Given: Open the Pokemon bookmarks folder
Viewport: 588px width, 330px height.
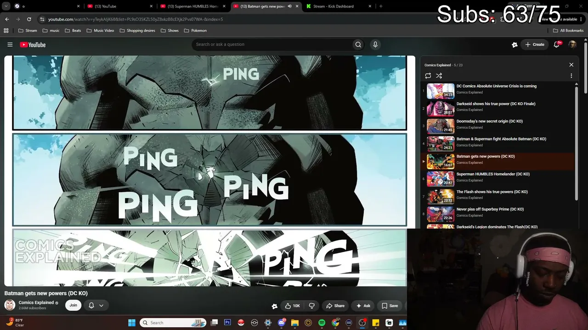Looking at the screenshot, I should (x=195, y=30).
